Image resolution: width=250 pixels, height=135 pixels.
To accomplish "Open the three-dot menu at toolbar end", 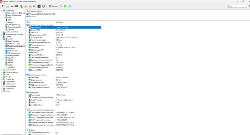I will coord(249,6).
